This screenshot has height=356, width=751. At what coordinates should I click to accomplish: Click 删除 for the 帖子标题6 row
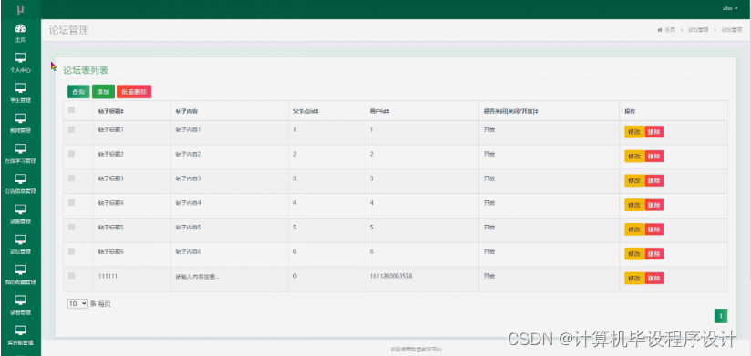click(x=653, y=254)
